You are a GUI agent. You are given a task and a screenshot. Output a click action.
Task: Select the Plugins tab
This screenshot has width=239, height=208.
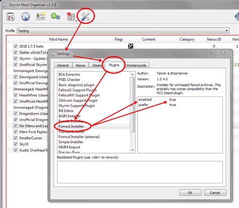point(114,65)
